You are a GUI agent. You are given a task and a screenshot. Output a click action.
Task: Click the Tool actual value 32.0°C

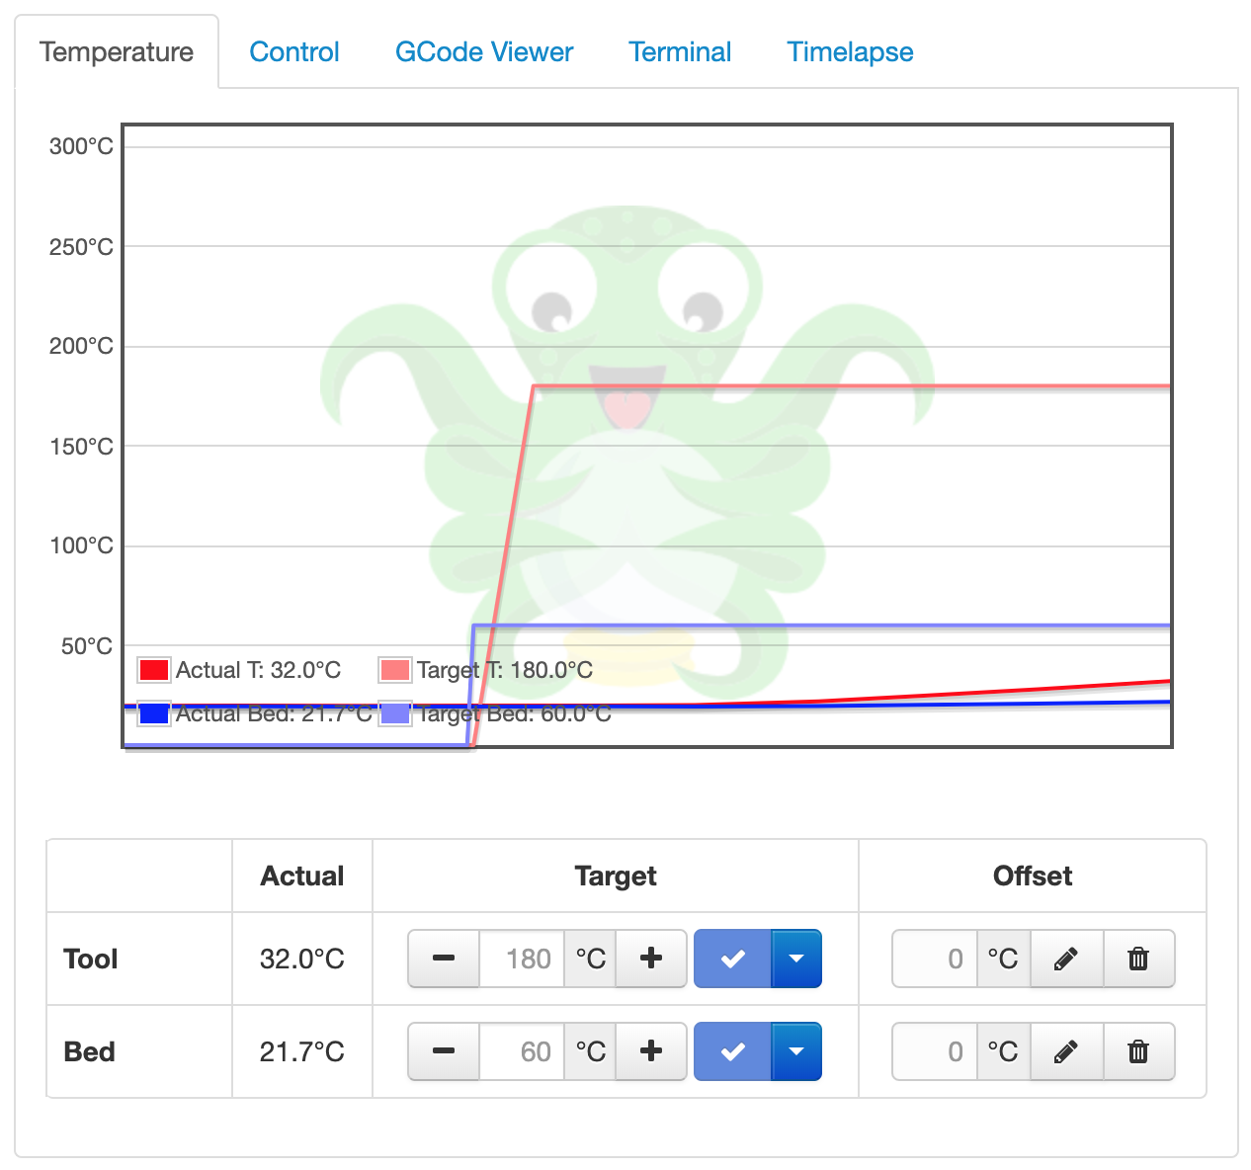[302, 959]
